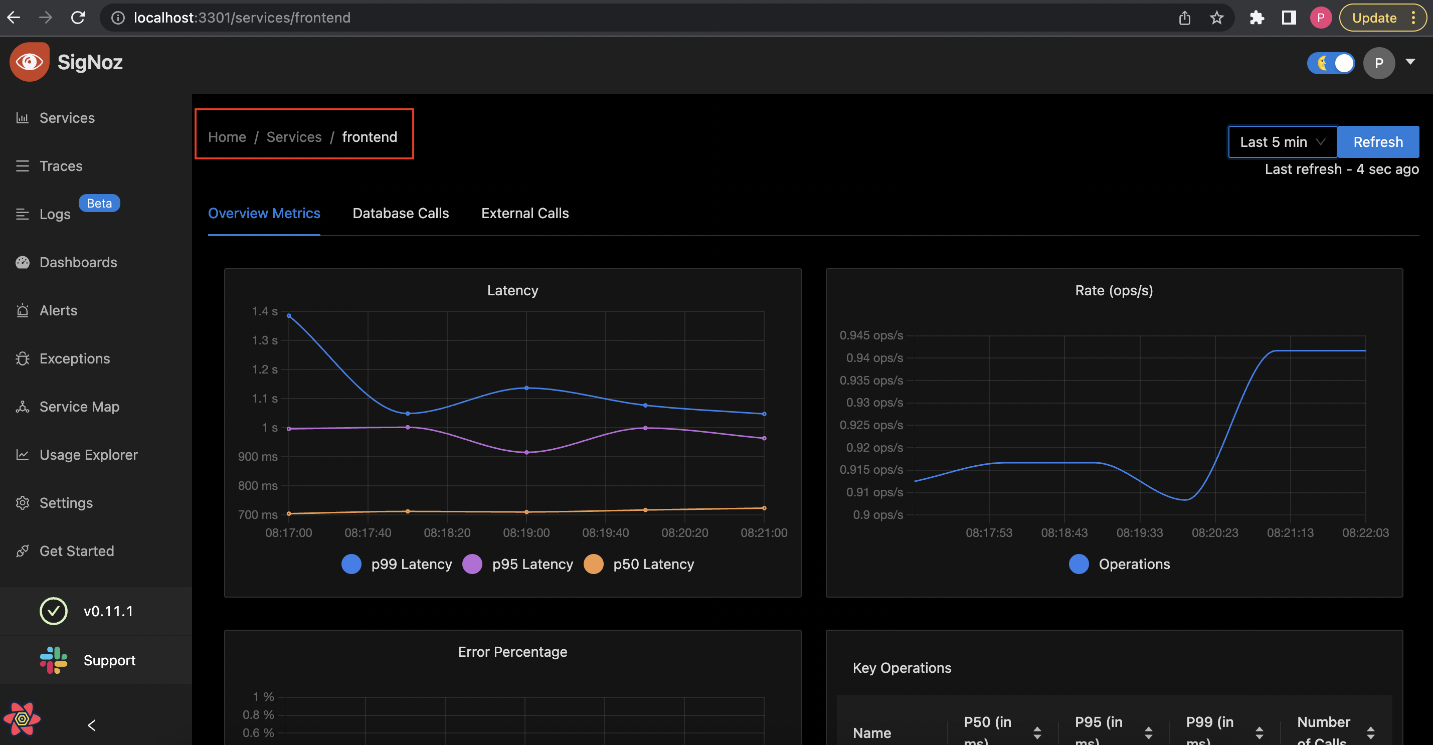The height and width of the screenshot is (745, 1433).
Task: Open the React Query devtools flower icon
Action: [x=22, y=719]
